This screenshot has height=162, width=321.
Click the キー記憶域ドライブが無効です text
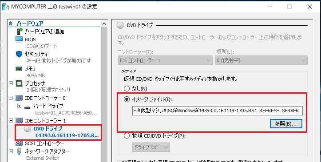(59, 60)
